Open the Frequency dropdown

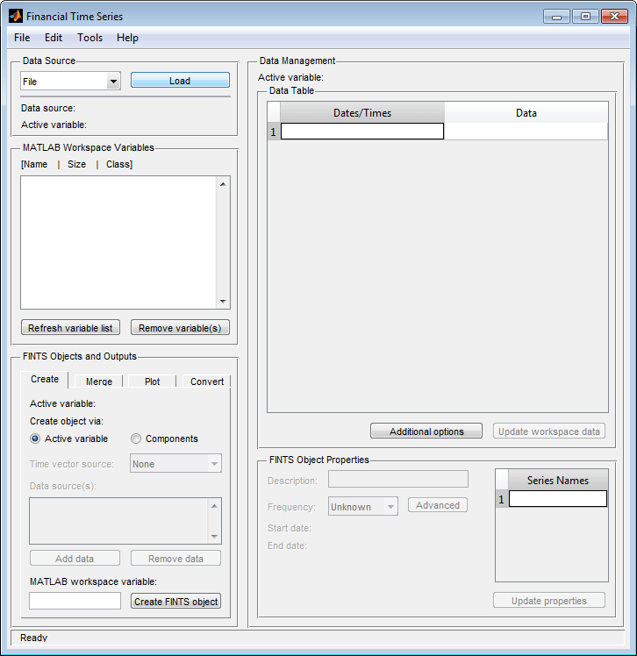[x=363, y=506]
